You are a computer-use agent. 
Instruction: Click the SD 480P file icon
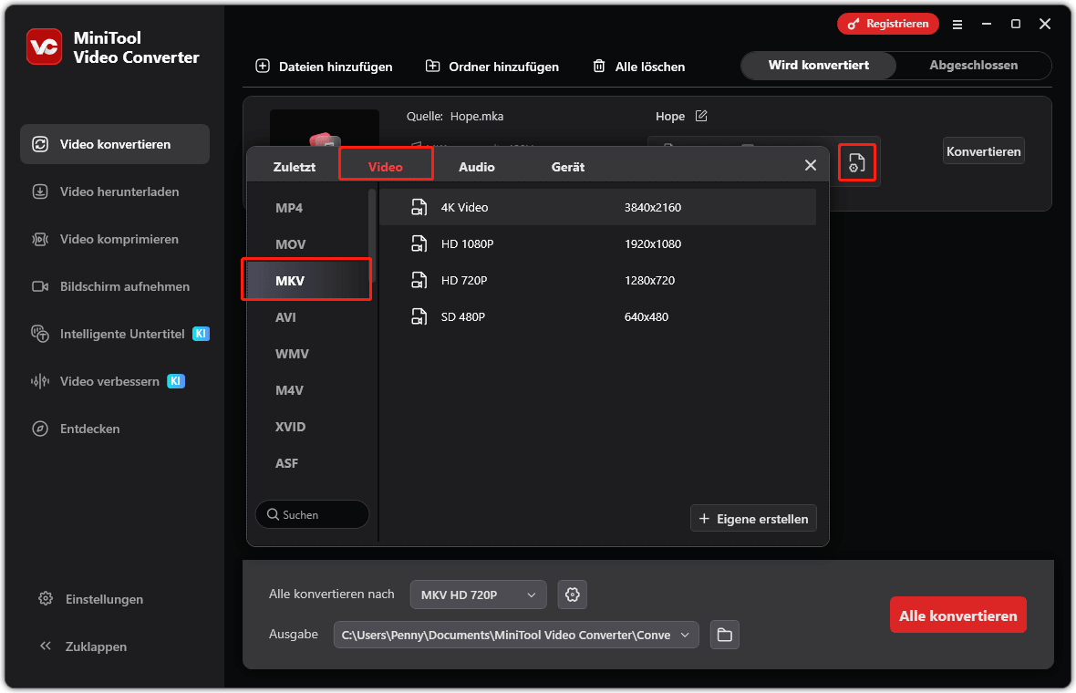tap(419, 316)
